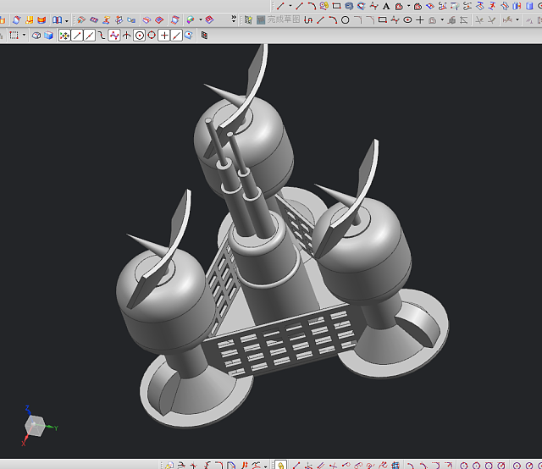The height and width of the screenshot is (469, 542).
Task: Pick the red-tipped arc tool in the top toolbar
Action: pos(312,6)
